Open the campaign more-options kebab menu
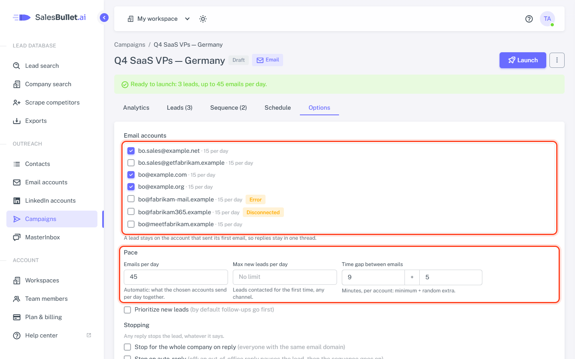Image resolution: width=575 pixels, height=359 pixels. click(557, 60)
